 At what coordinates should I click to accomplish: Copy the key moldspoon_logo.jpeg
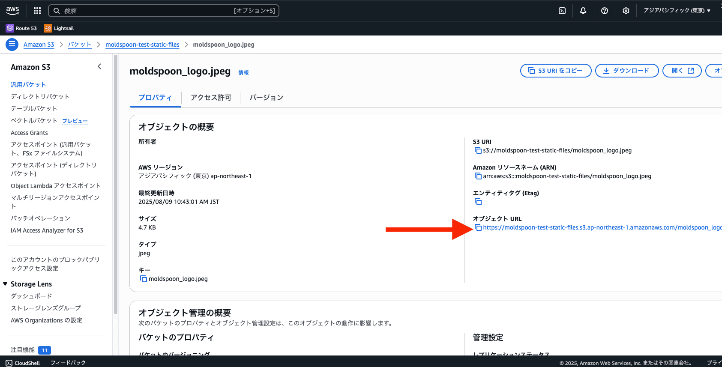point(144,279)
